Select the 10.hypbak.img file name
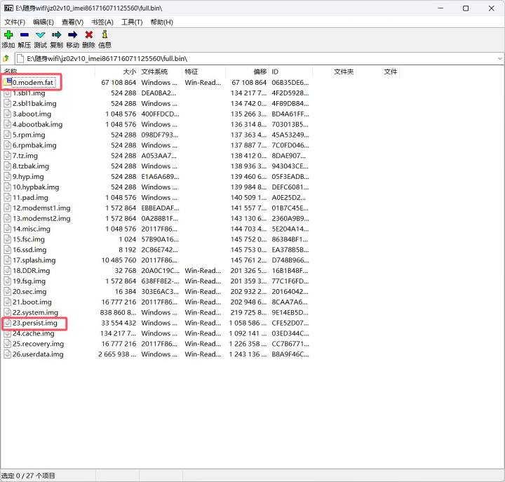505x482 pixels. [x=36, y=187]
